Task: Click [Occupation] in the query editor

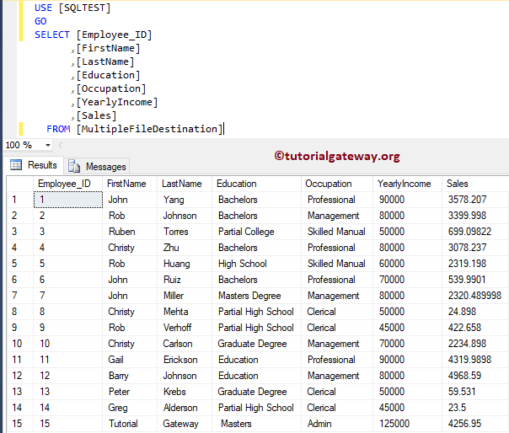Action: click(x=111, y=88)
